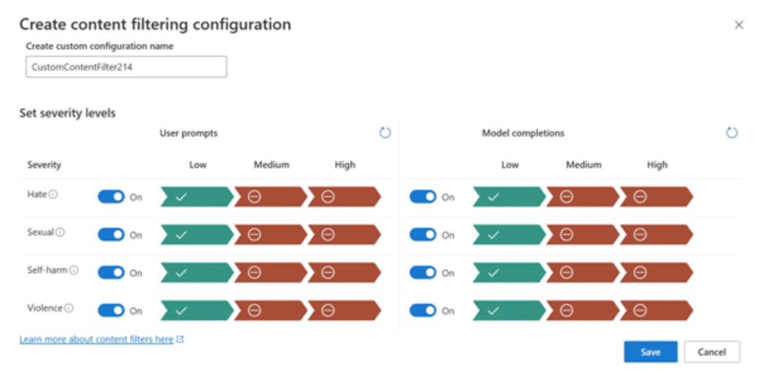Click the Hate info icon
Image resolution: width=759 pixels, height=381 pixels.
tap(53, 195)
